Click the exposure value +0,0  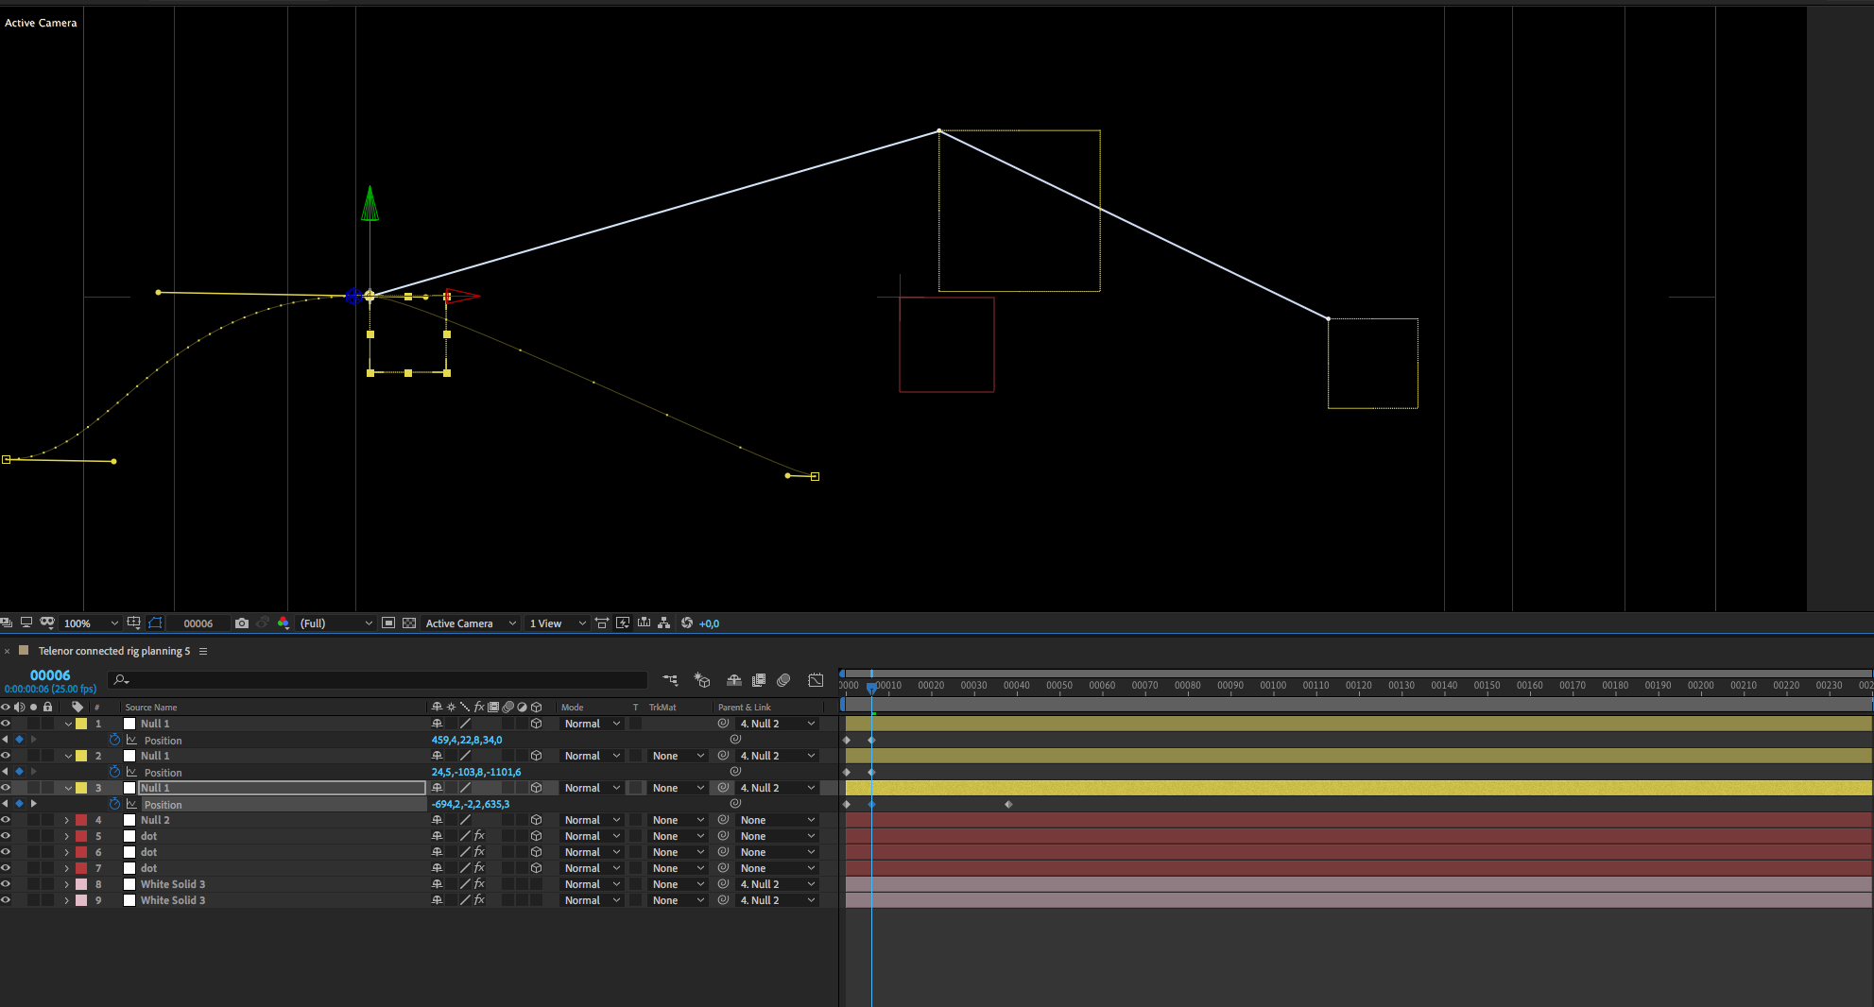(x=709, y=623)
